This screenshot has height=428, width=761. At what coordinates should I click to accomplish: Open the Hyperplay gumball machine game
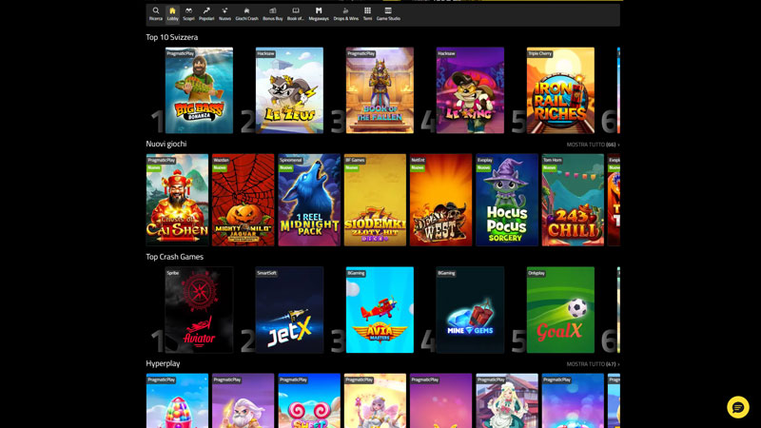[x=177, y=400]
